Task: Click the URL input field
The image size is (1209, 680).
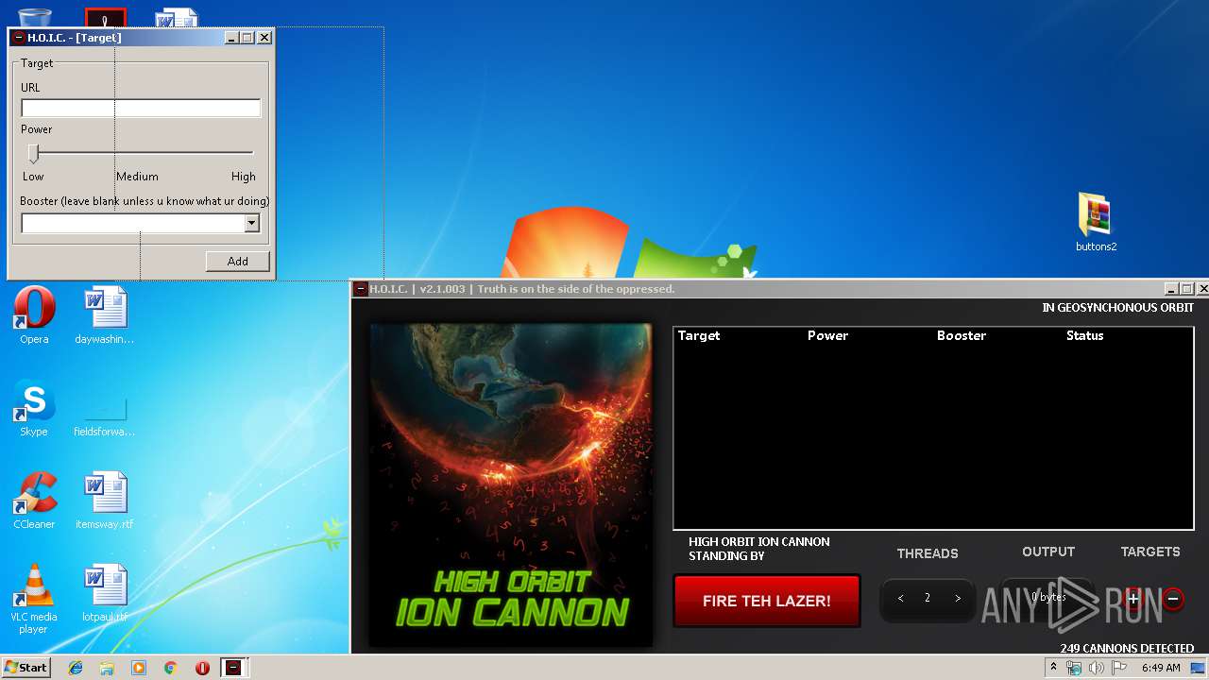Action: 141,108
